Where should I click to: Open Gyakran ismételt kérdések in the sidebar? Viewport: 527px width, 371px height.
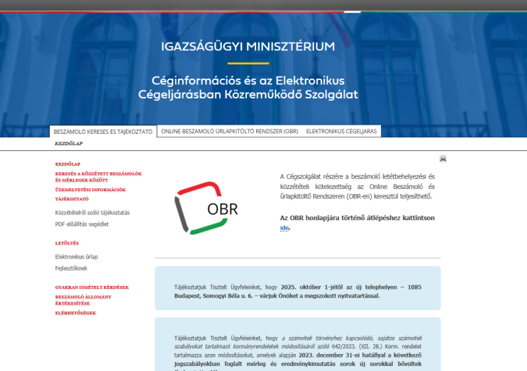tap(92, 287)
